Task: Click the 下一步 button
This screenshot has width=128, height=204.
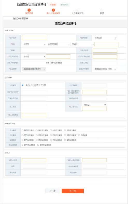Action: click(x=73, y=191)
